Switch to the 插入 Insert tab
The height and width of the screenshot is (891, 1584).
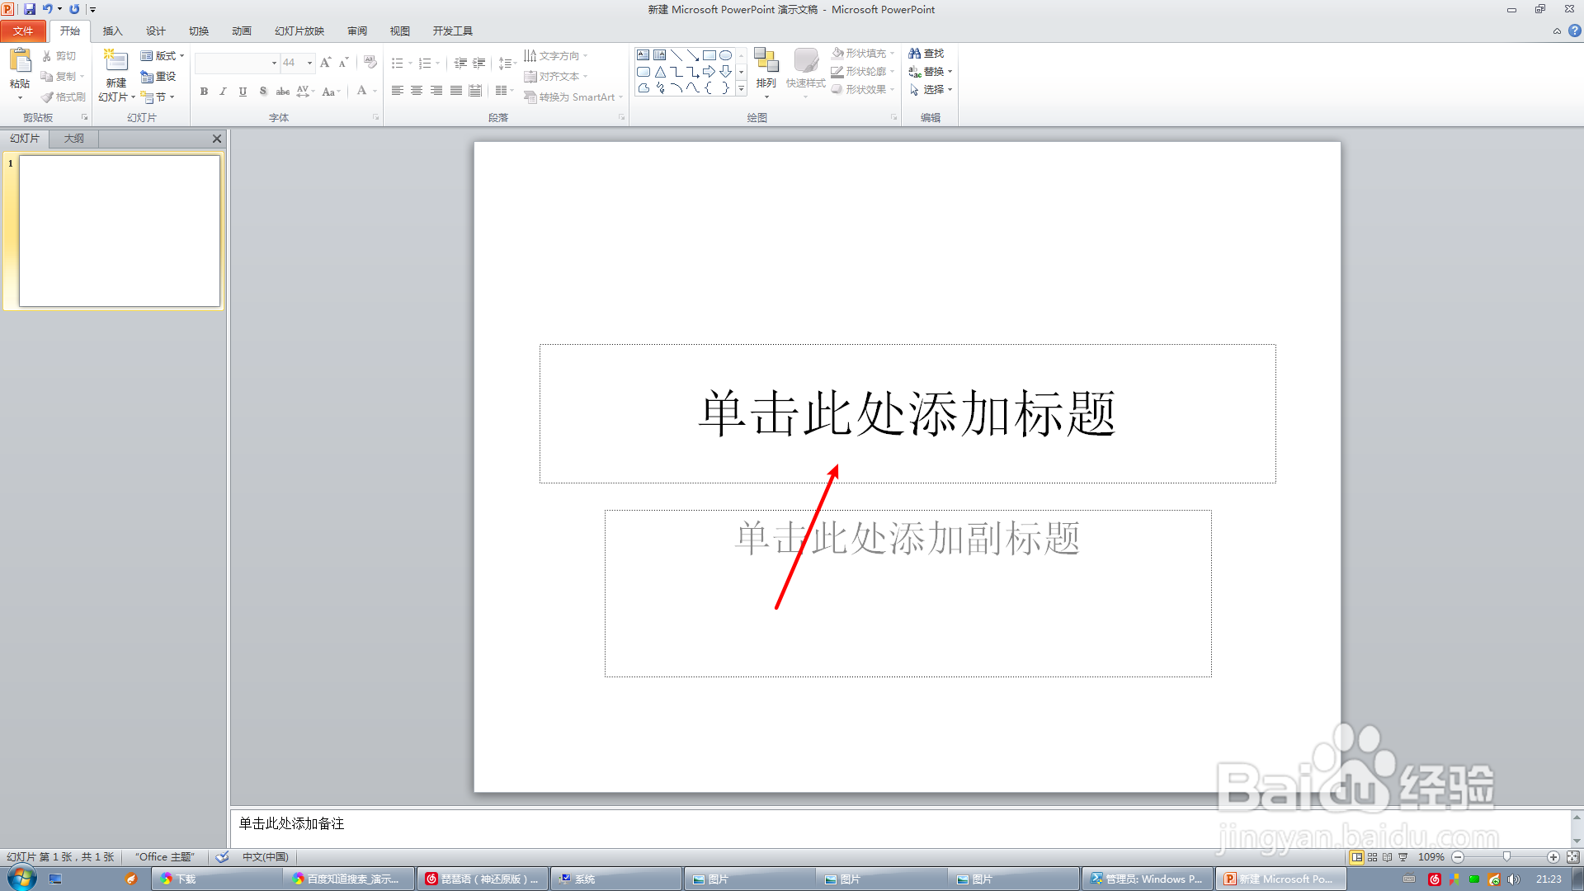tap(112, 31)
